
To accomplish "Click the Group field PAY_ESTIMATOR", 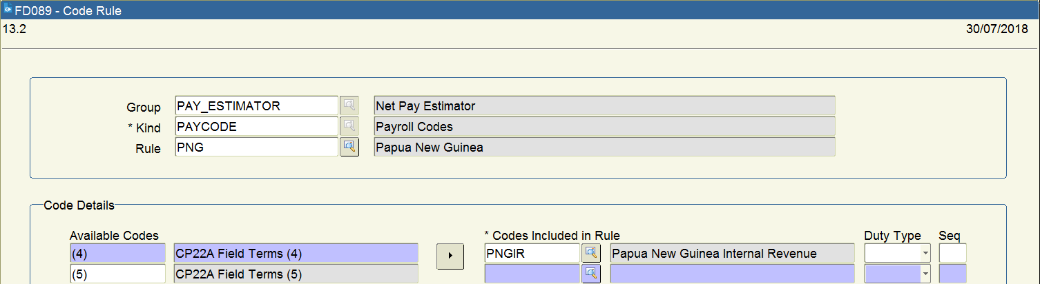I will tap(256, 105).
